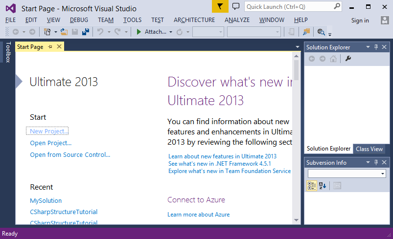Navigate Forward toolbar arrow
393x239 pixels.
click(32, 32)
